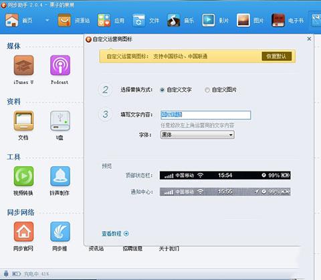
Task: Click the 同步助手 logo in title bar
Action: [x=3, y=5]
